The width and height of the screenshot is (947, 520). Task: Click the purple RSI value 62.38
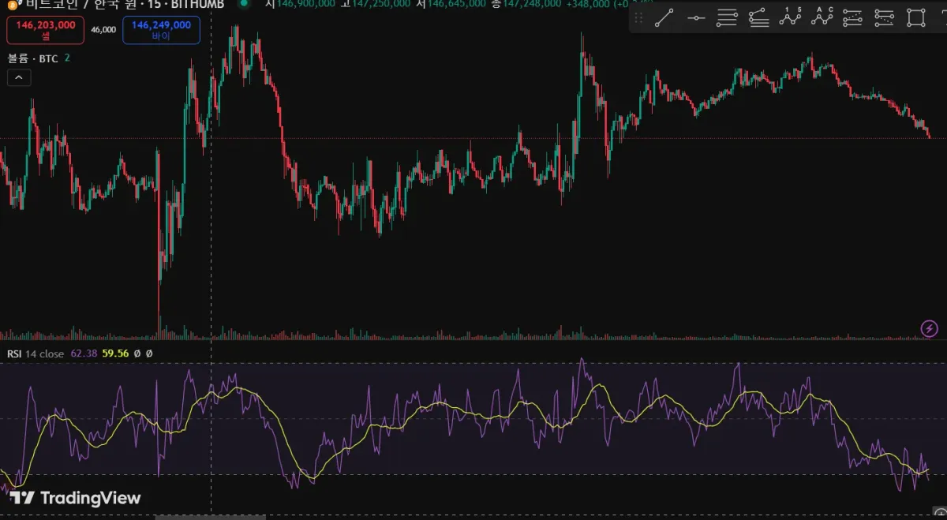(x=84, y=354)
